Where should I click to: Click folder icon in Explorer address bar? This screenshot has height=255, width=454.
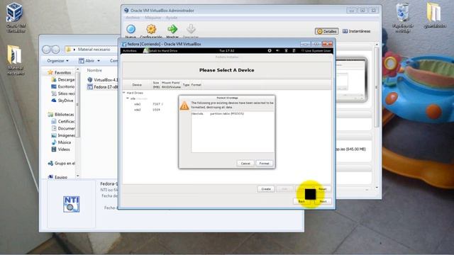coord(69,50)
